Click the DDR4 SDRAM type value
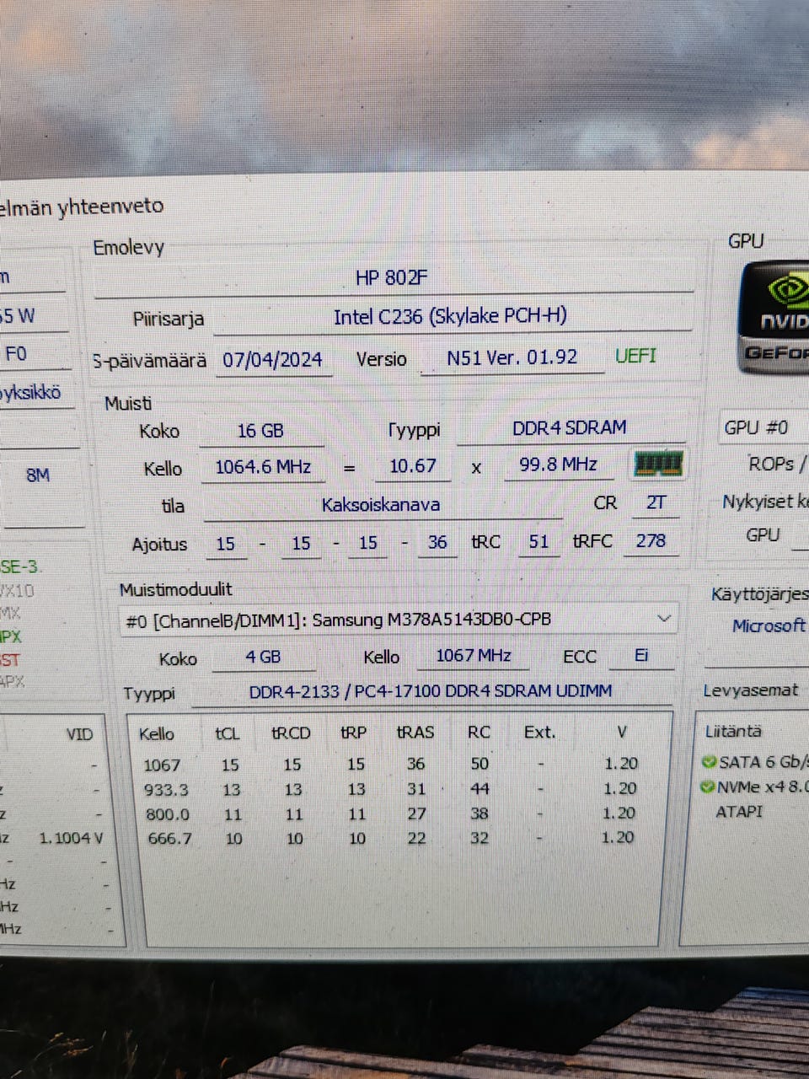This screenshot has width=809, height=1079. [x=570, y=428]
